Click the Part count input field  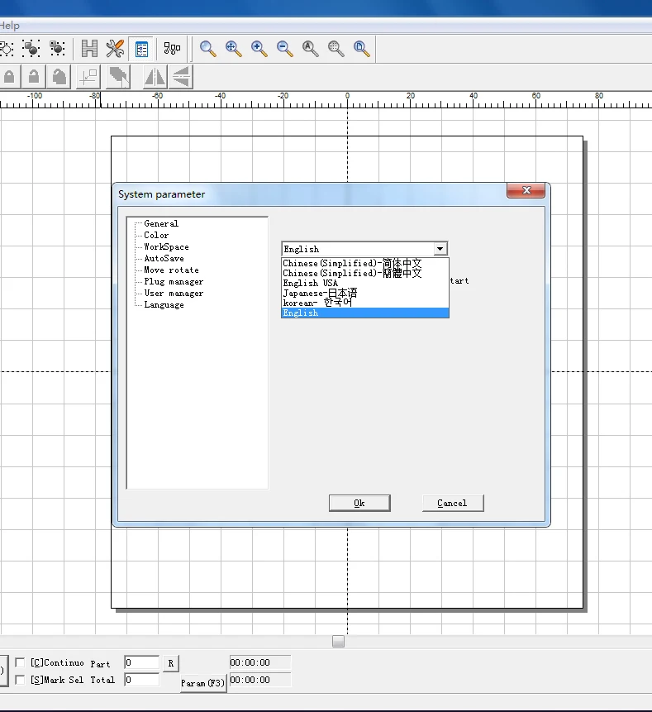[x=141, y=663]
